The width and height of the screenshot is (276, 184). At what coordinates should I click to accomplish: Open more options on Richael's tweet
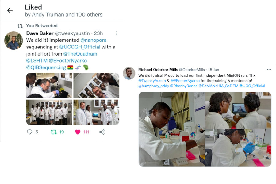[x=269, y=70]
